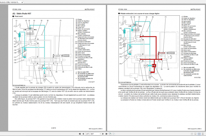Select continuous page view layout
Image resolution: width=206 pixels, height=136 pixels.
click(195, 134)
